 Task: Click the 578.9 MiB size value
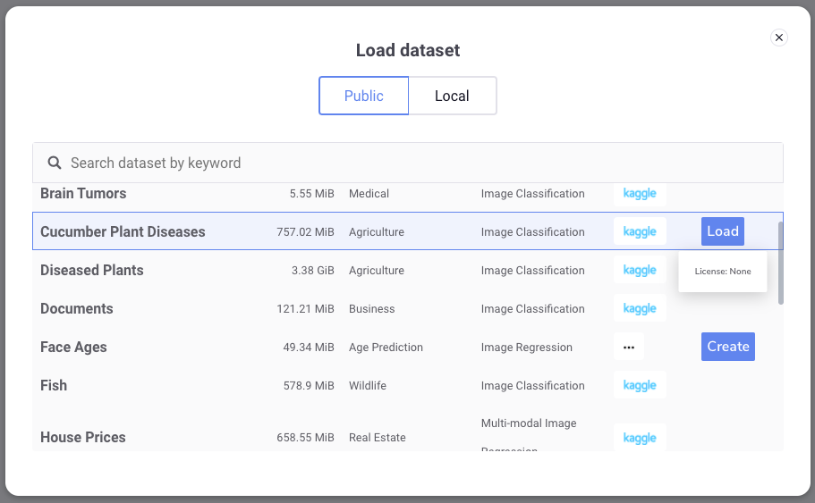tap(309, 386)
